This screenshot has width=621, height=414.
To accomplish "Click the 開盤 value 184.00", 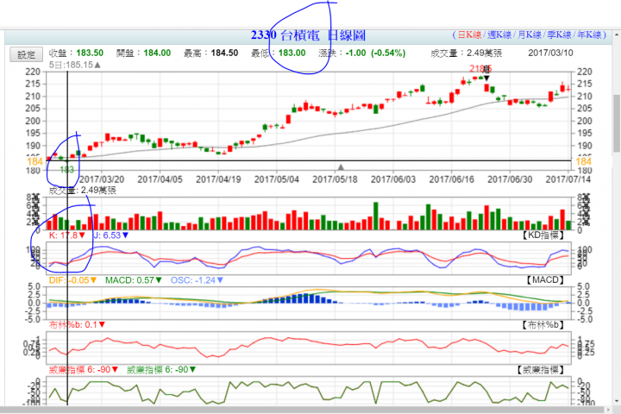I will click(157, 53).
